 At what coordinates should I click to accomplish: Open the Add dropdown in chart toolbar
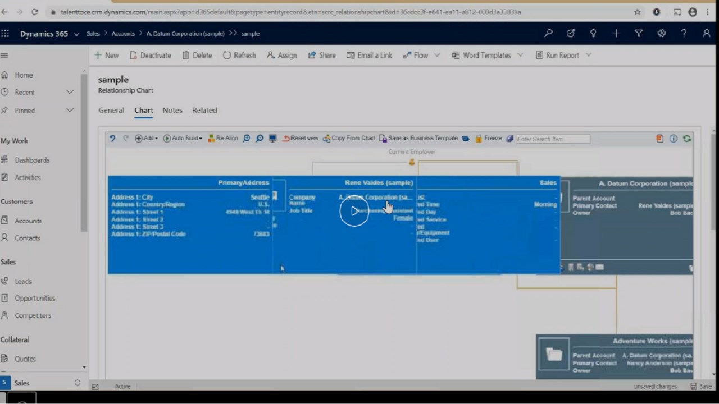pos(146,138)
